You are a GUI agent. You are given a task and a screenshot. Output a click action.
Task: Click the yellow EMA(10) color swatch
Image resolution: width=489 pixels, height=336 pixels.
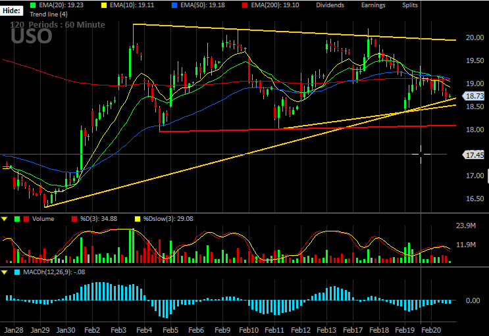coord(104,5)
